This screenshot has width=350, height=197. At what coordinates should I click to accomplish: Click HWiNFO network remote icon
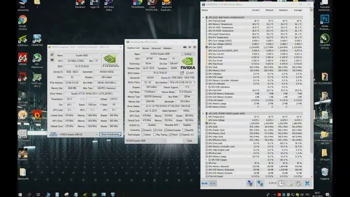point(250,183)
